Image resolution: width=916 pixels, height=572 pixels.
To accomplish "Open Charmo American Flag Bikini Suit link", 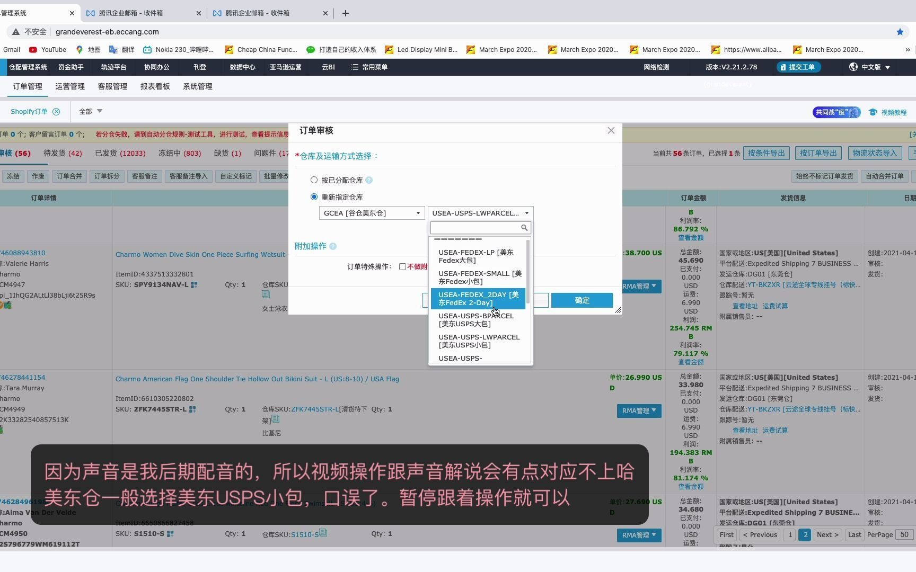I will 257,379.
